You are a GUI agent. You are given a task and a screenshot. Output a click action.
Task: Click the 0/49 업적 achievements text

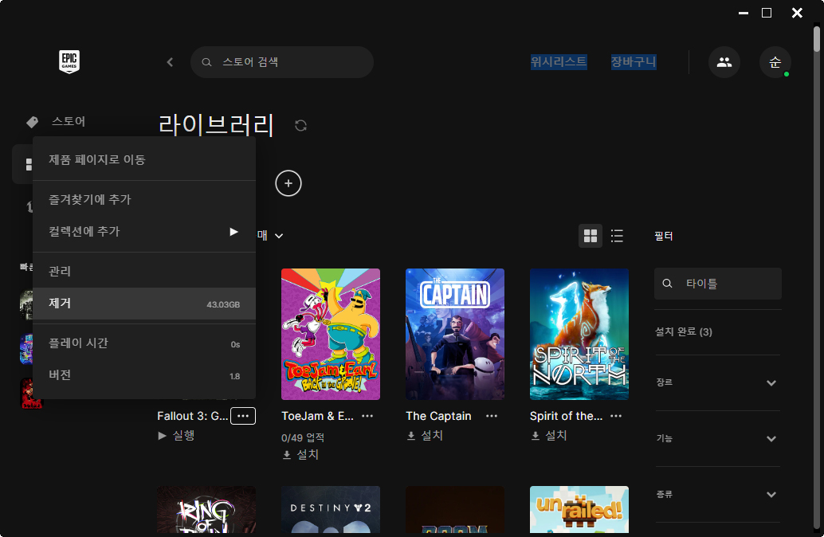tap(303, 437)
